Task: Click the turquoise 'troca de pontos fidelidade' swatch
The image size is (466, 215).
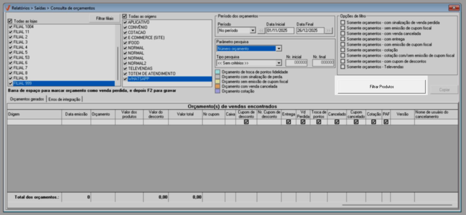Action: point(218,72)
